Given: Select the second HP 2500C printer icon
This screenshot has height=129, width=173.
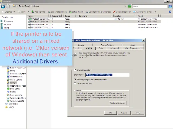Looking at the screenshot, I should point(29,22).
